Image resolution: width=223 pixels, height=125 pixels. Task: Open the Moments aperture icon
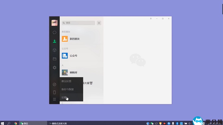[54, 67]
